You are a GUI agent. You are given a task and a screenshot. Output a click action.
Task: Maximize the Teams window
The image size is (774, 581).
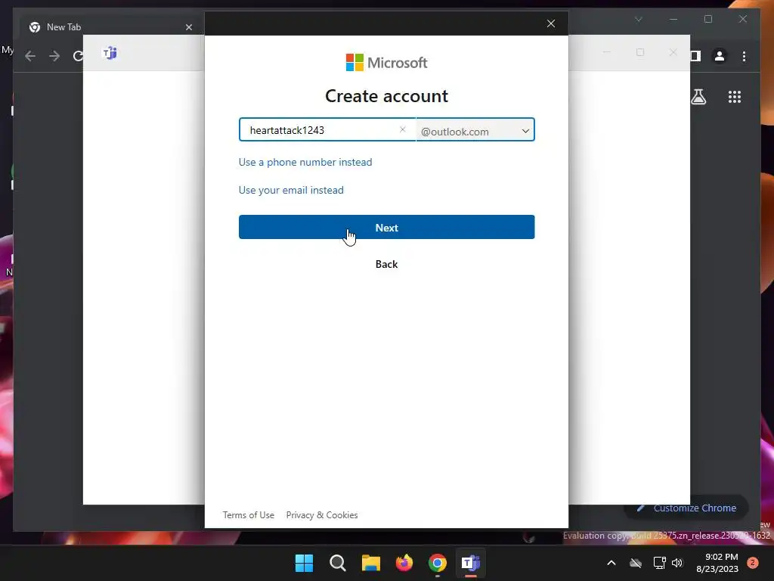(x=640, y=52)
